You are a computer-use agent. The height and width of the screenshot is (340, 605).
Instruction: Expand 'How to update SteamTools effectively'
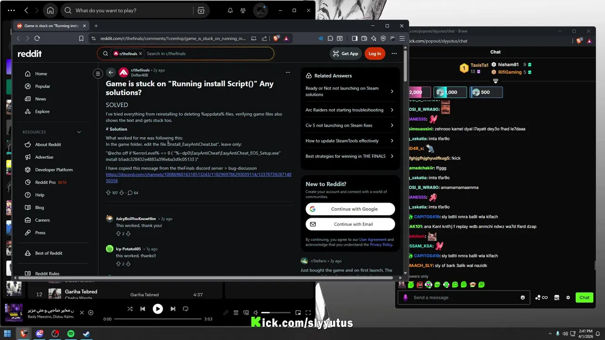pos(349,141)
